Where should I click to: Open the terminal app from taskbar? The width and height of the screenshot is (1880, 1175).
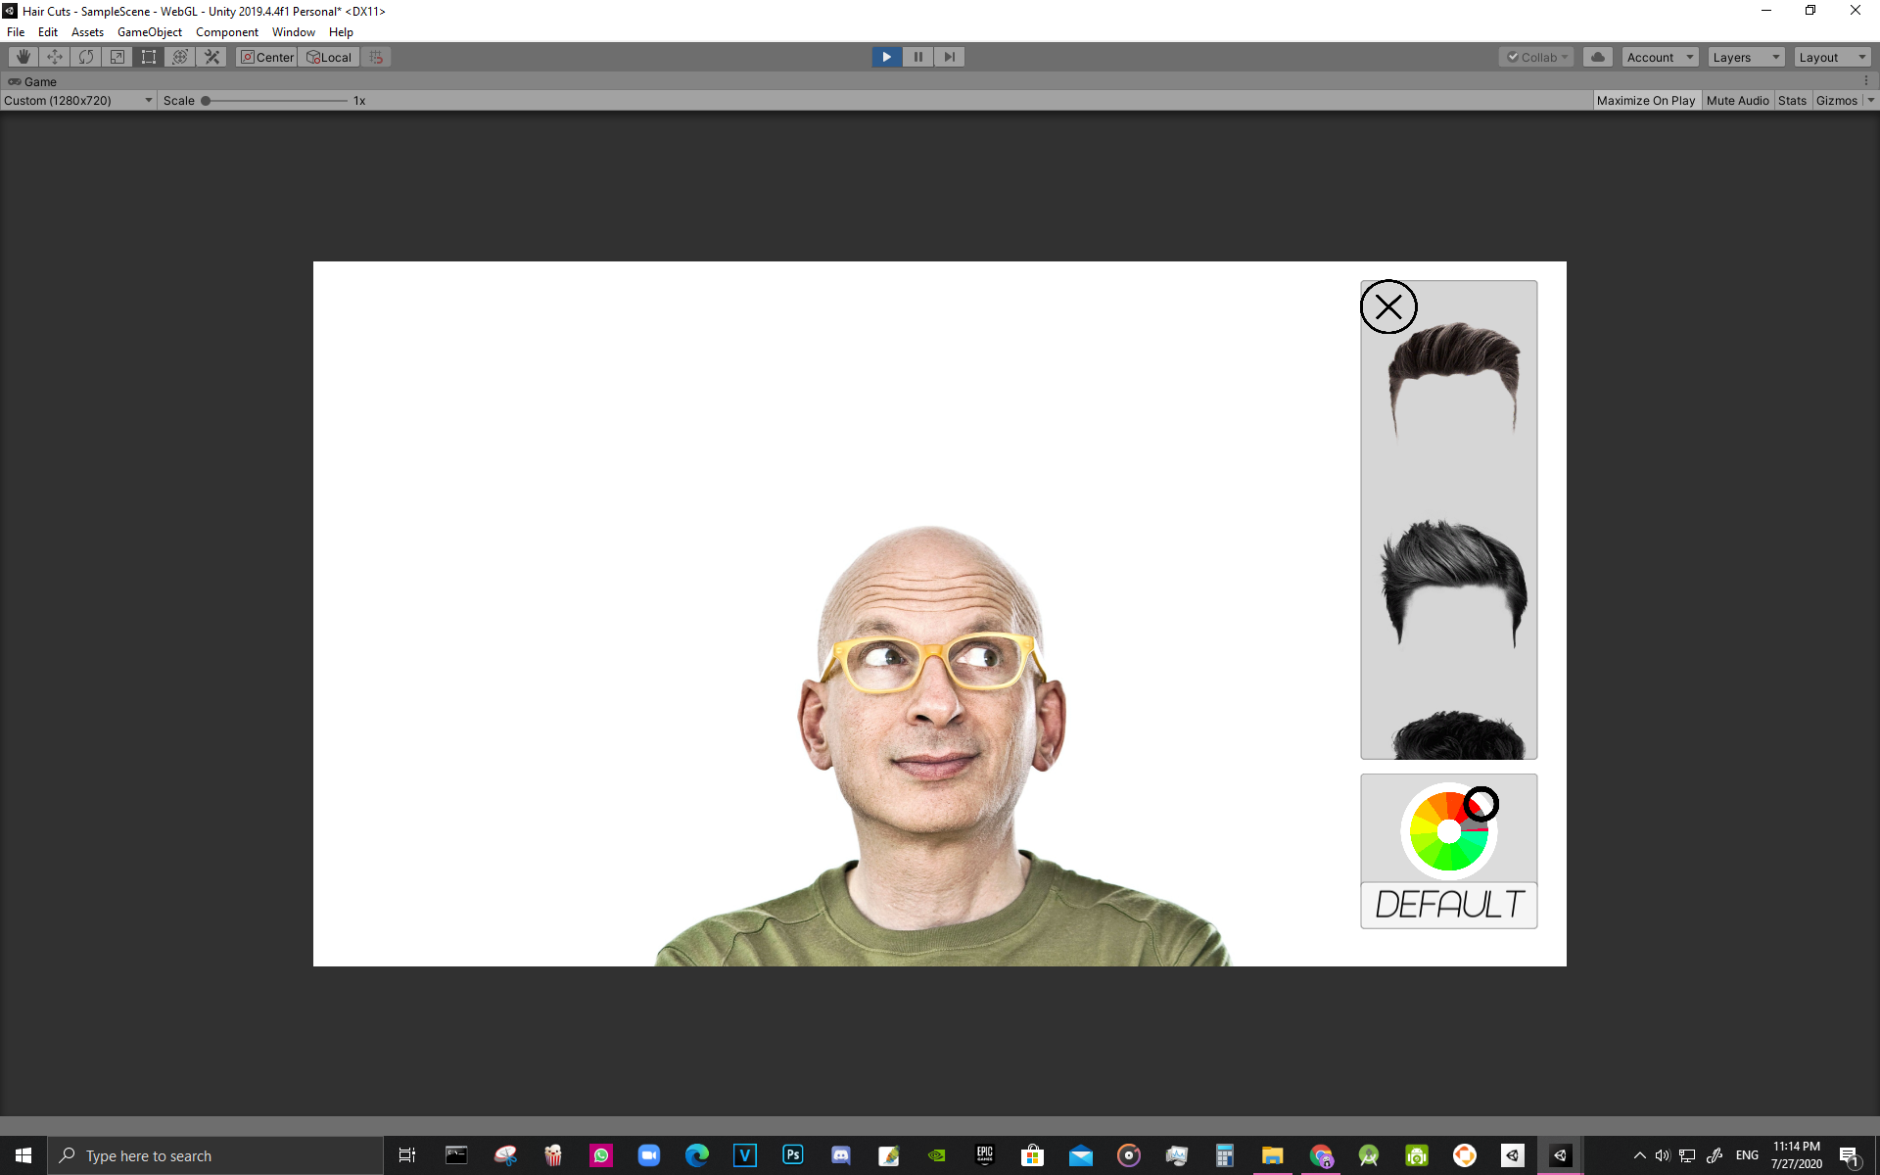[x=456, y=1155]
